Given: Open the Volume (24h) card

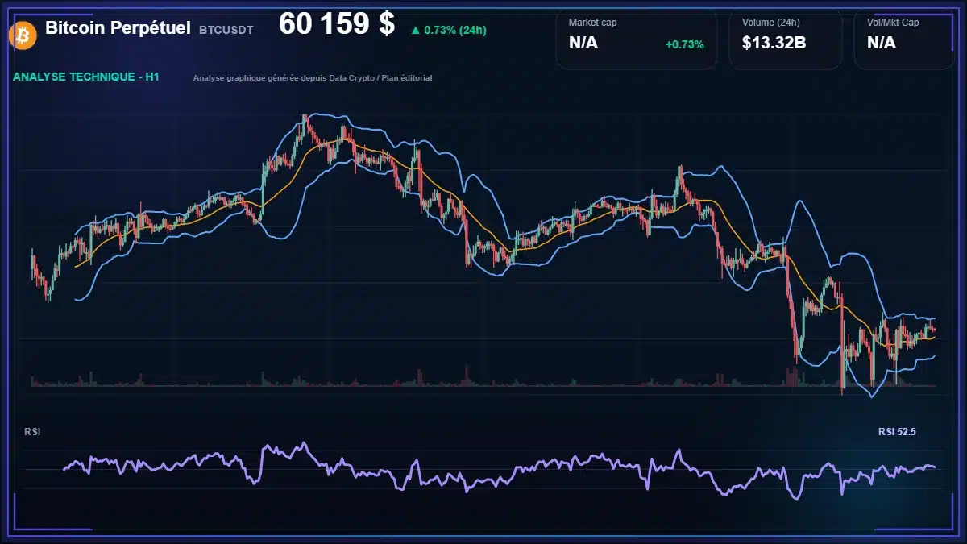Looking at the screenshot, I should pos(786,39).
